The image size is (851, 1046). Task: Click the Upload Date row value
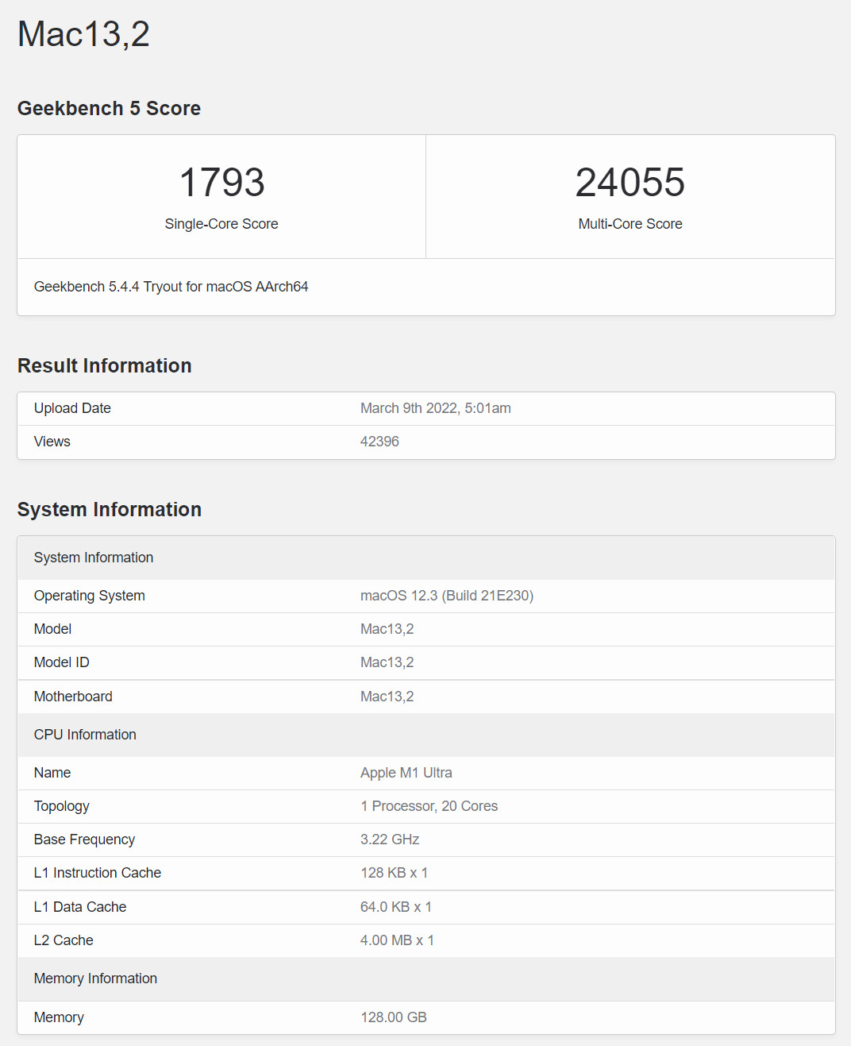[436, 408]
